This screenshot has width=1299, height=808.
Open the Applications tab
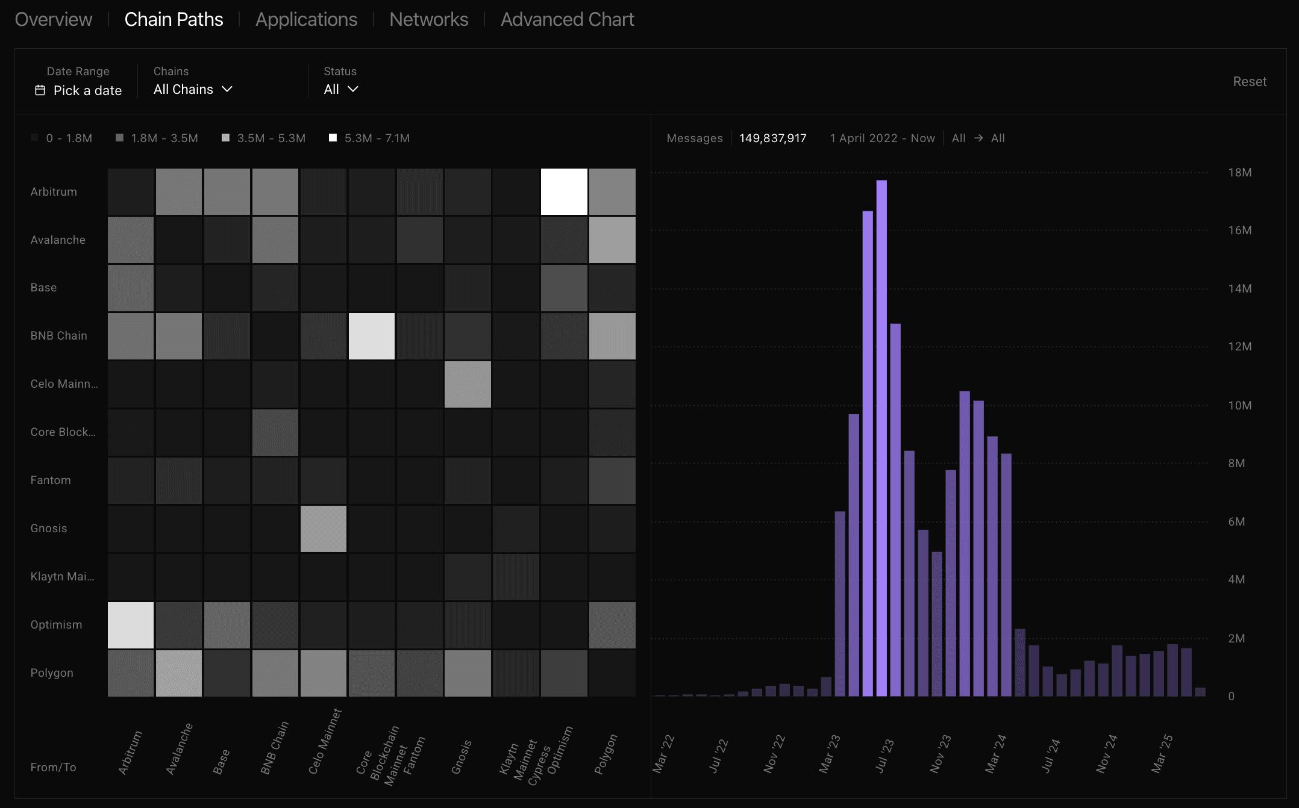point(306,19)
